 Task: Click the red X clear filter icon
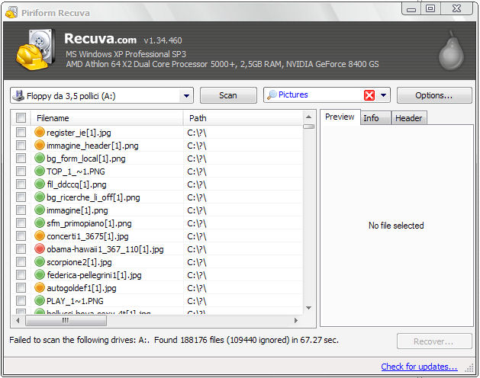point(369,95)
